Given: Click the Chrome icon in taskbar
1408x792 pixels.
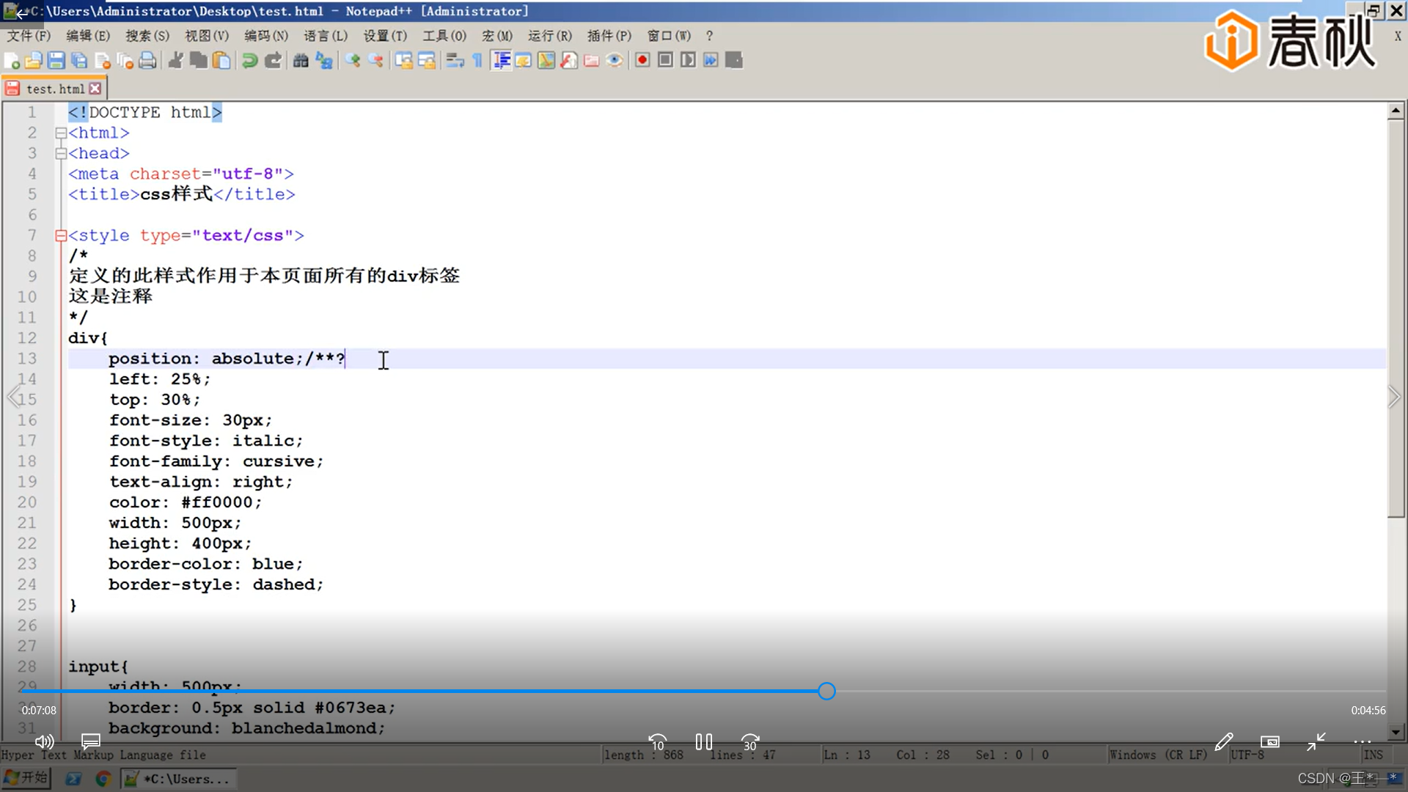Looking at the screenshot, I should 103,779.
